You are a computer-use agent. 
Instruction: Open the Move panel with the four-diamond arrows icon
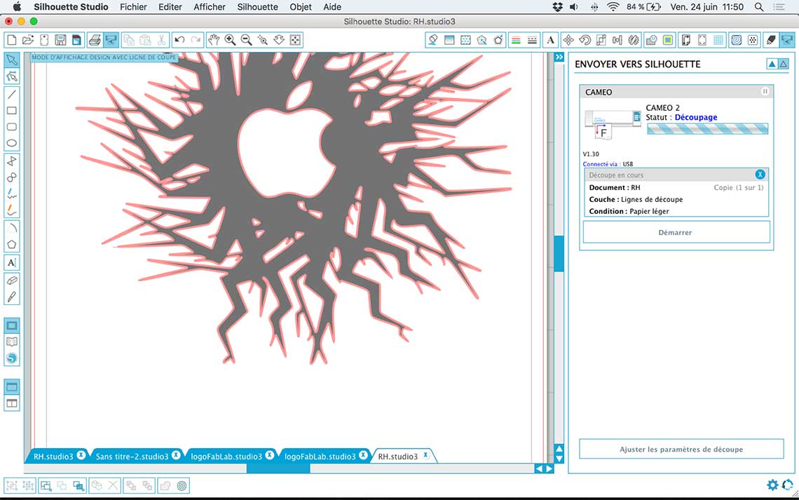(568, 40)
